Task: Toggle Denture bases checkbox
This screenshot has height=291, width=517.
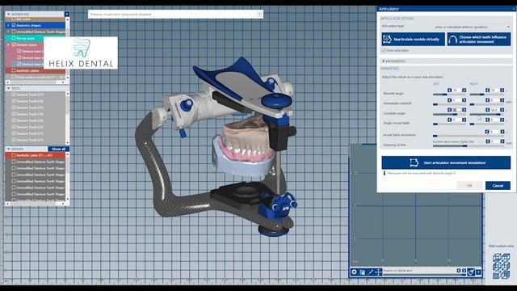Action: pyautogui.click(x=14, y=44)
